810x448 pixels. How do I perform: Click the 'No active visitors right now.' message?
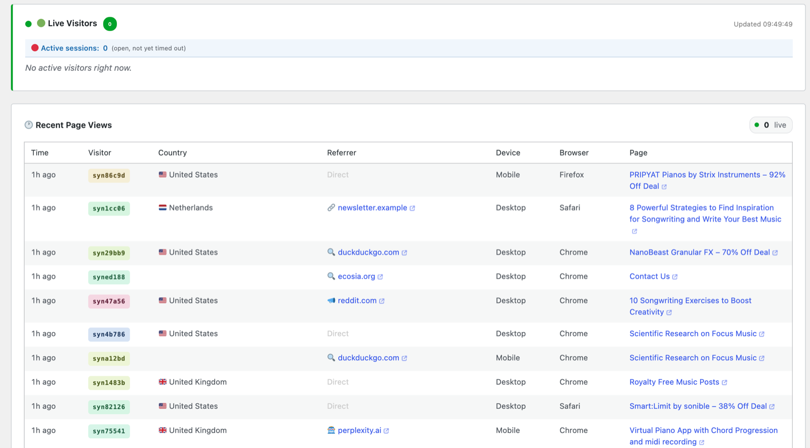78,68
